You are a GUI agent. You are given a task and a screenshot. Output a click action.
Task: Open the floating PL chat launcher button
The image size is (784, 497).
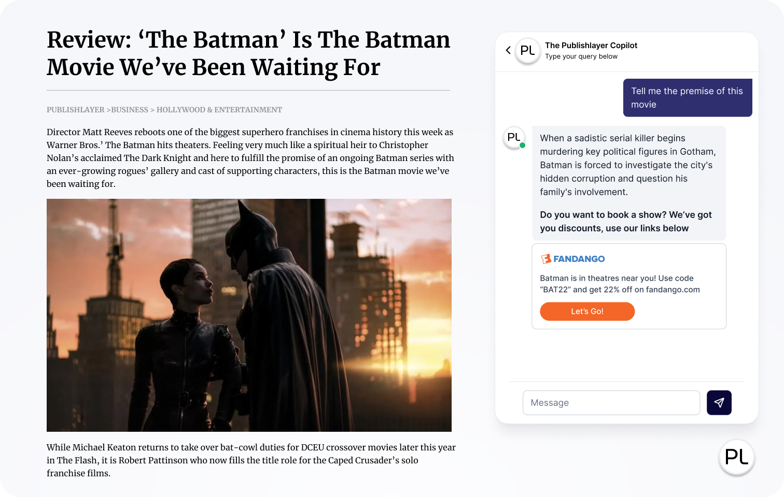[x=736, y=457]
